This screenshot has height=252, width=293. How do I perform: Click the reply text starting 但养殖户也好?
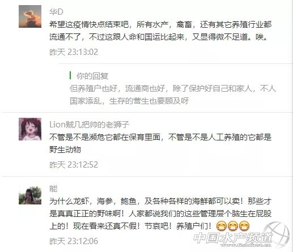[173, 95]
